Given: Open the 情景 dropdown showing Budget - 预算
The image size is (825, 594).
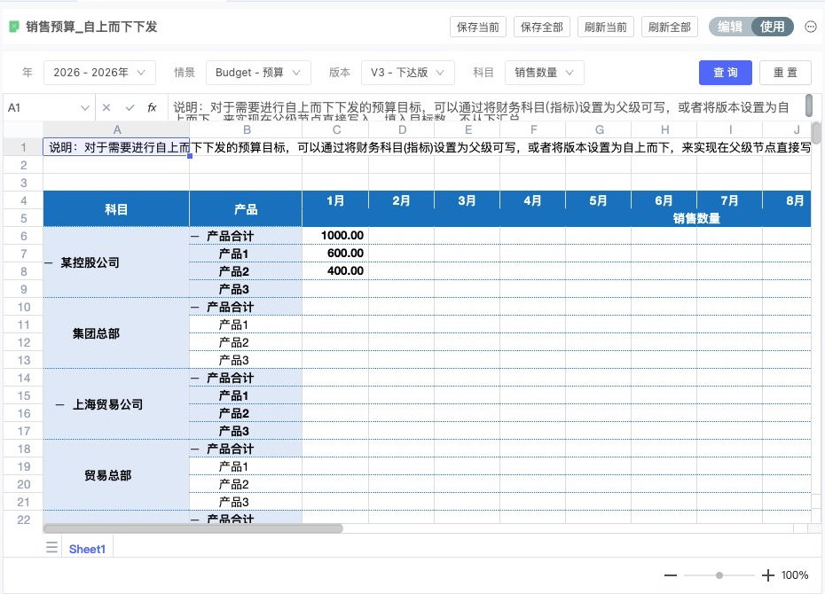Looking at the screenshot, I should click(x=258, y=73).
